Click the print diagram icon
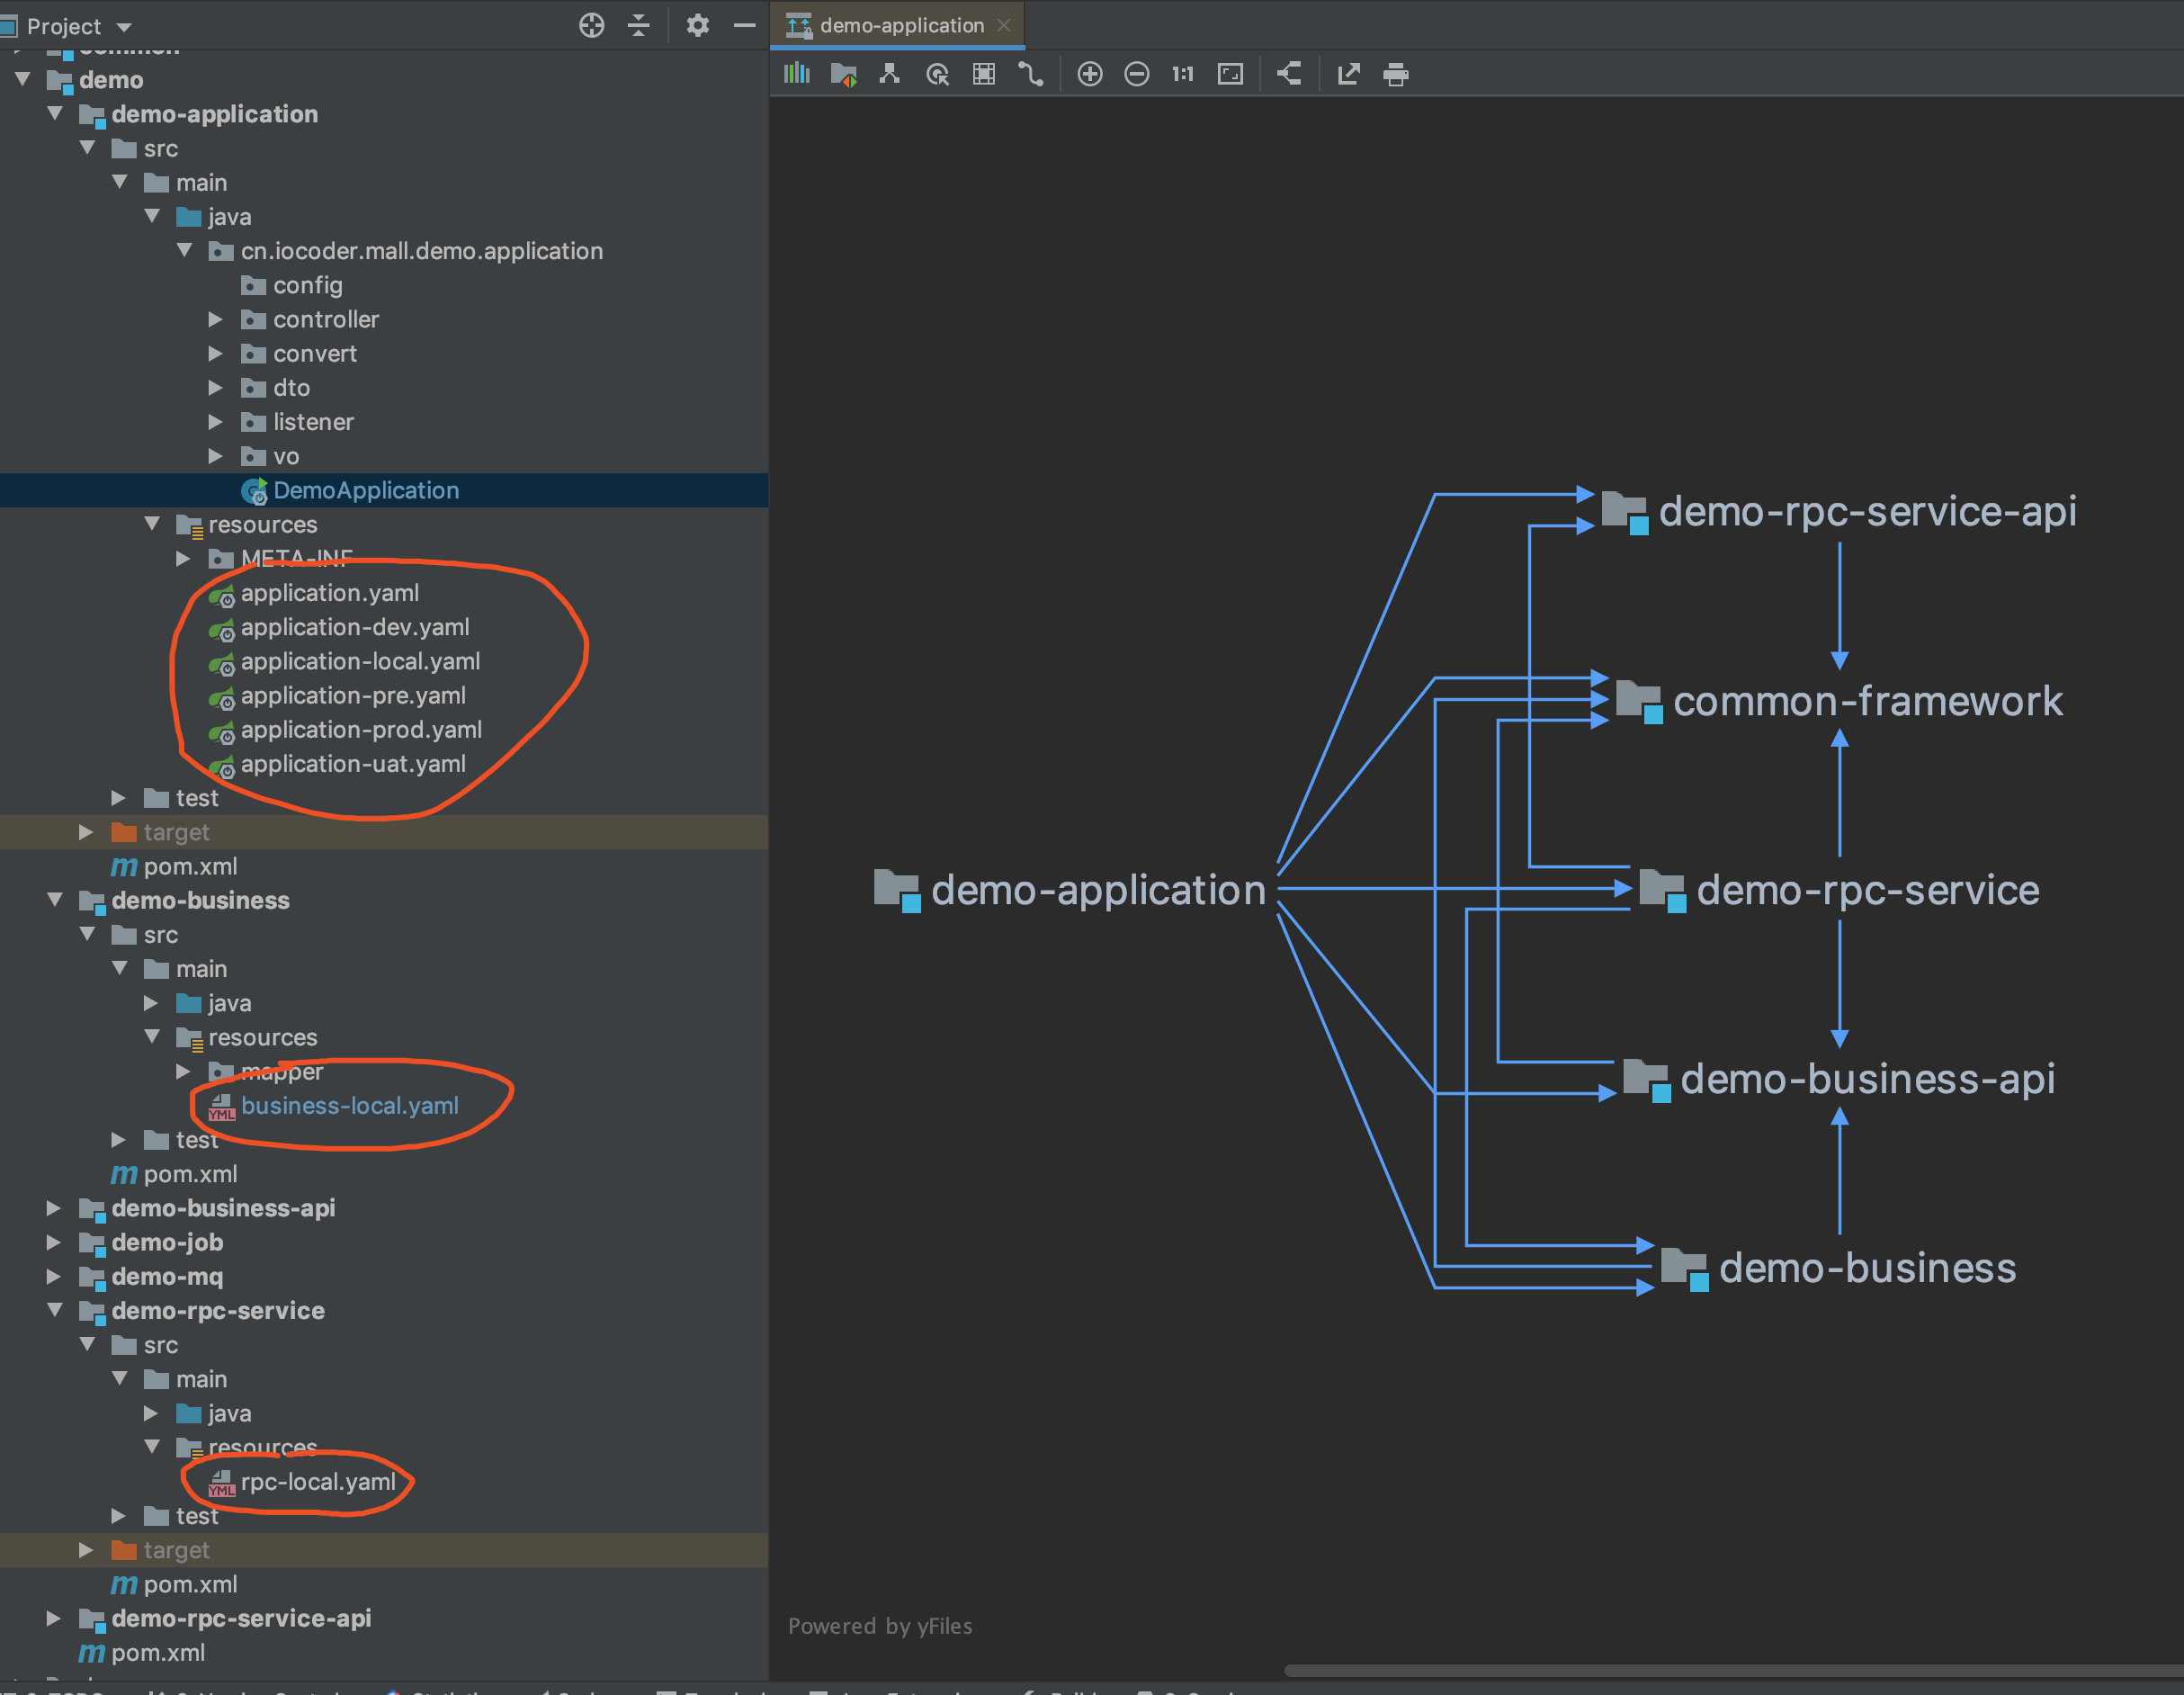 pyautogui.click(x=1396, y=74)
